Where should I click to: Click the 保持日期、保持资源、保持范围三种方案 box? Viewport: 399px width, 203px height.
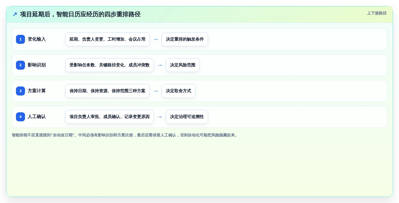(108, 91)
